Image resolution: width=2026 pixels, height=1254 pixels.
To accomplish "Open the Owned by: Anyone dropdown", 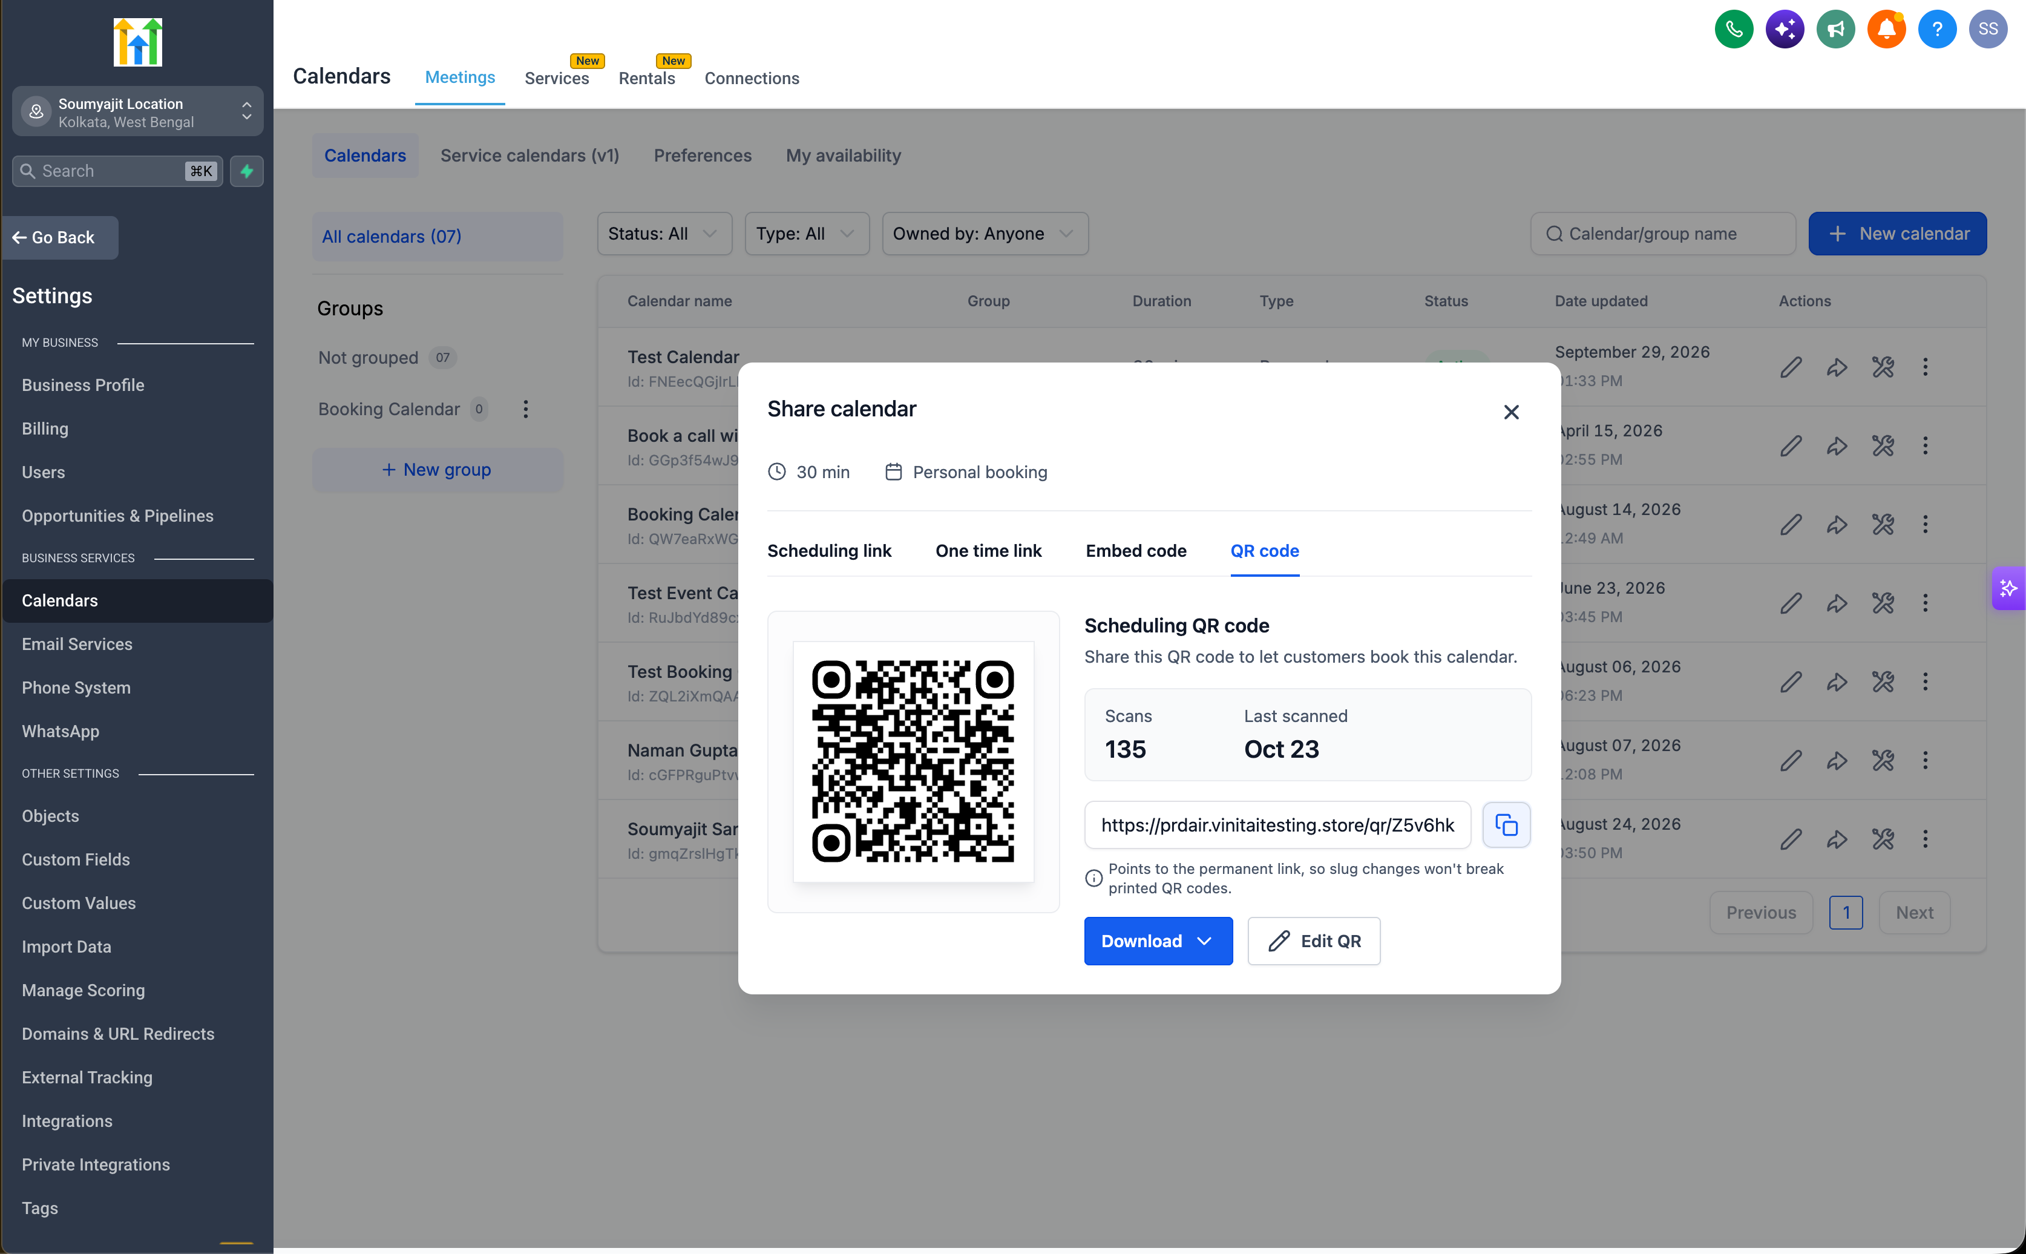I will pos(985,234).
